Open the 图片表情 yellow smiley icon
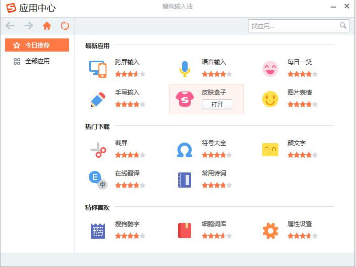Screen dimensions: 356x267 (270, 99)
